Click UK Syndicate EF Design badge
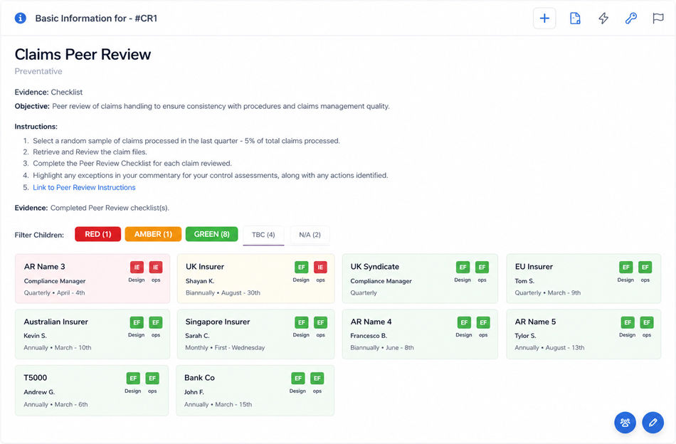 pyautogui.click(x=463, y=268)
